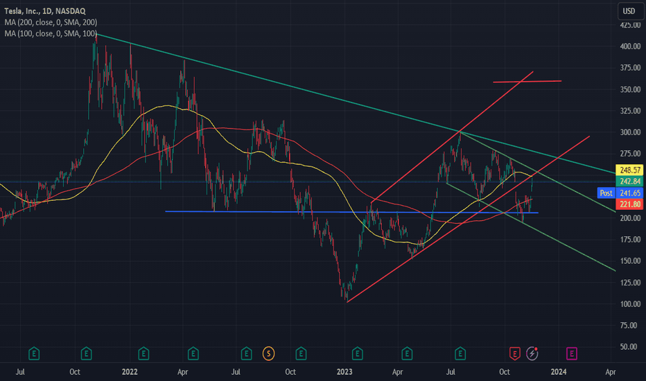This screenshot has width=646, height=381.
Task: Click the lightning bolt news marker
Action: click(532, 353)
